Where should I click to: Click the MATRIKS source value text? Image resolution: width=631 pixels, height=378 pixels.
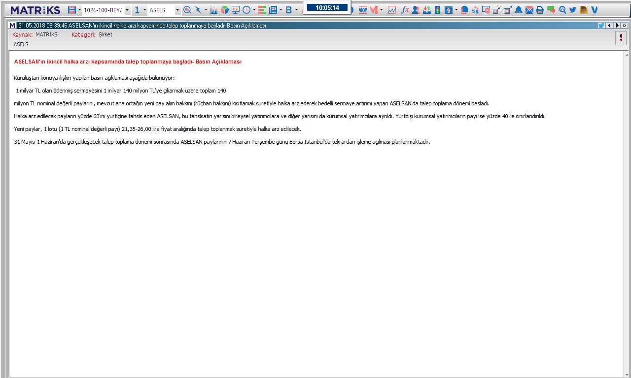click(x=46, y=34)
